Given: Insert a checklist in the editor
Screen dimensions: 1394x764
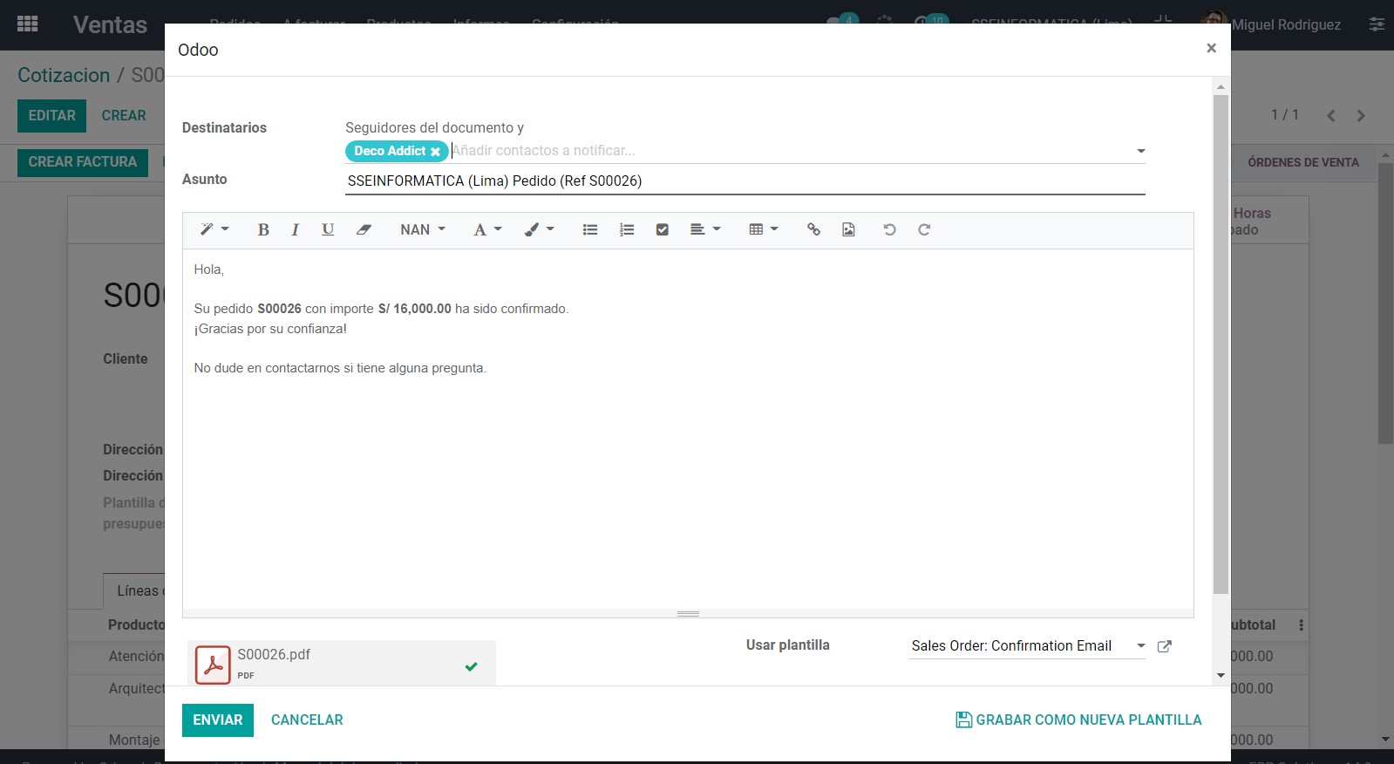Looking at the screenshot, I should coord(663,229).
